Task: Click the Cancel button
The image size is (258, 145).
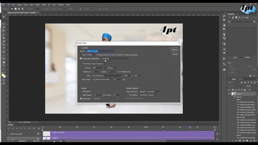Action: pos(175,54)
